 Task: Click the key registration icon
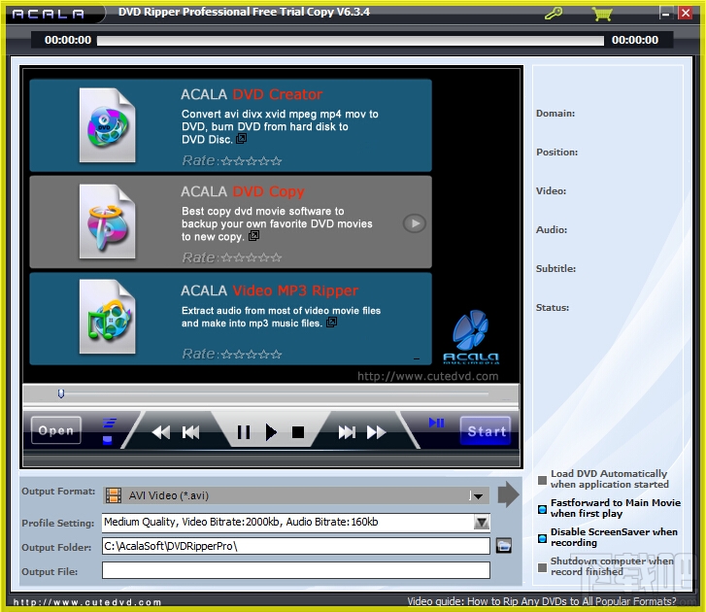pos(553,13)
